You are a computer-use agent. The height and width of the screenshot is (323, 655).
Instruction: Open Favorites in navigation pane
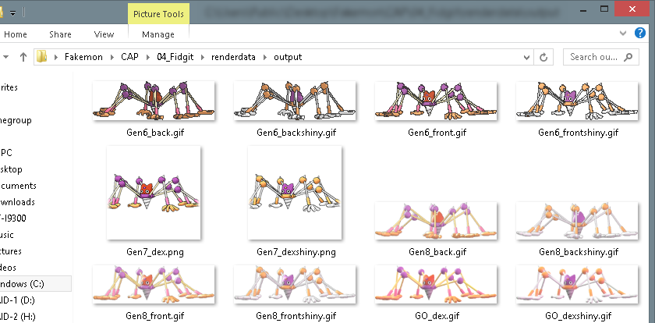tap(9, 87)
